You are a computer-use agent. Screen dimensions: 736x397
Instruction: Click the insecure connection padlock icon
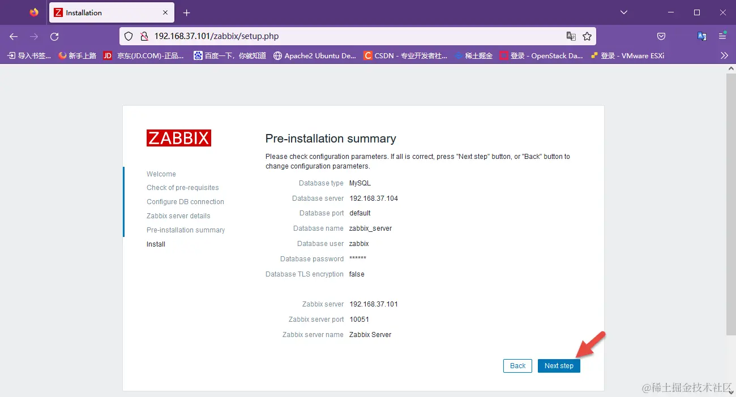click(144, 36)
